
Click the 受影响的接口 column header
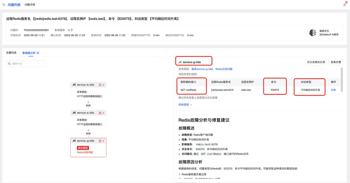click(188, 82)
